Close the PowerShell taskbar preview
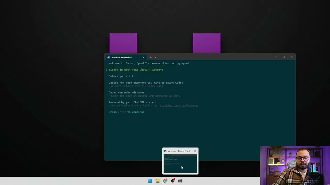The height and width of the screenshot is (185, 330). tap(195, 151)
